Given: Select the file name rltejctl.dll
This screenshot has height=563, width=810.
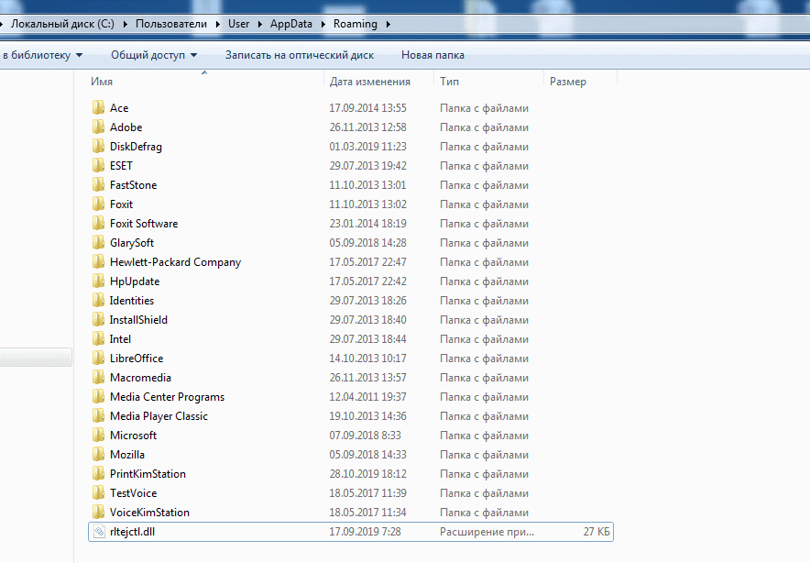Looking at the screenshot, I should coord(132,532).
